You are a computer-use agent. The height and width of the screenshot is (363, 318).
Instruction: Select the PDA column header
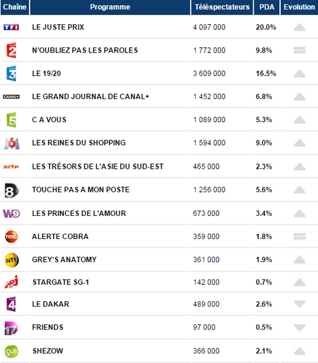(x=267, y=7)
